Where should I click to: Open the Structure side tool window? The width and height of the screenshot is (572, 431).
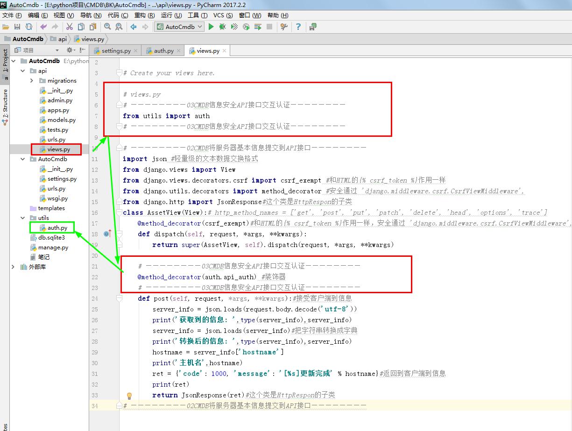tap(5, 106)
